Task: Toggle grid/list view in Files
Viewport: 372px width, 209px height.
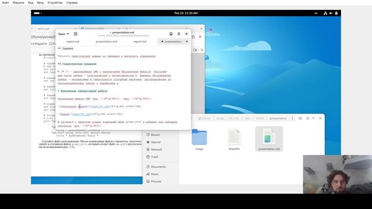Action: 308,118
